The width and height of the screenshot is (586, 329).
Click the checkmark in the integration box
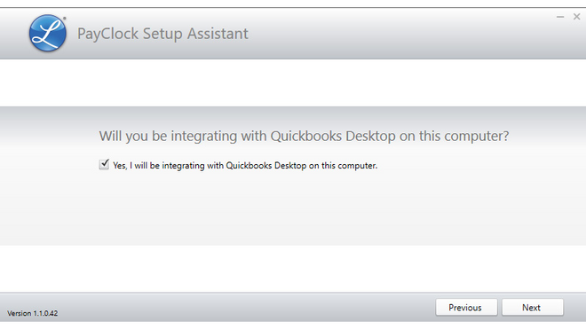pyautogui.click(x=104, y=163)
